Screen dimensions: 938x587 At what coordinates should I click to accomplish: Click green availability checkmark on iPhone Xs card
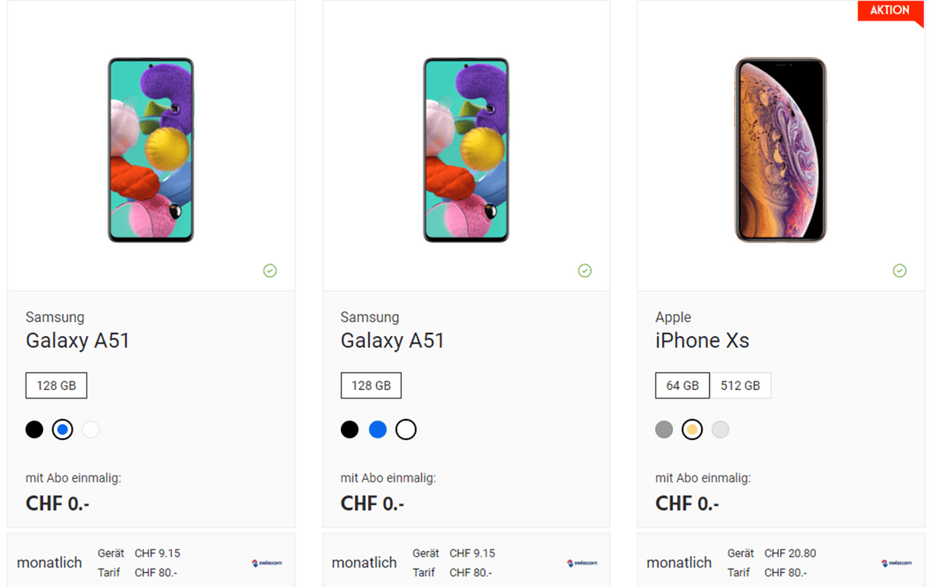900,270
